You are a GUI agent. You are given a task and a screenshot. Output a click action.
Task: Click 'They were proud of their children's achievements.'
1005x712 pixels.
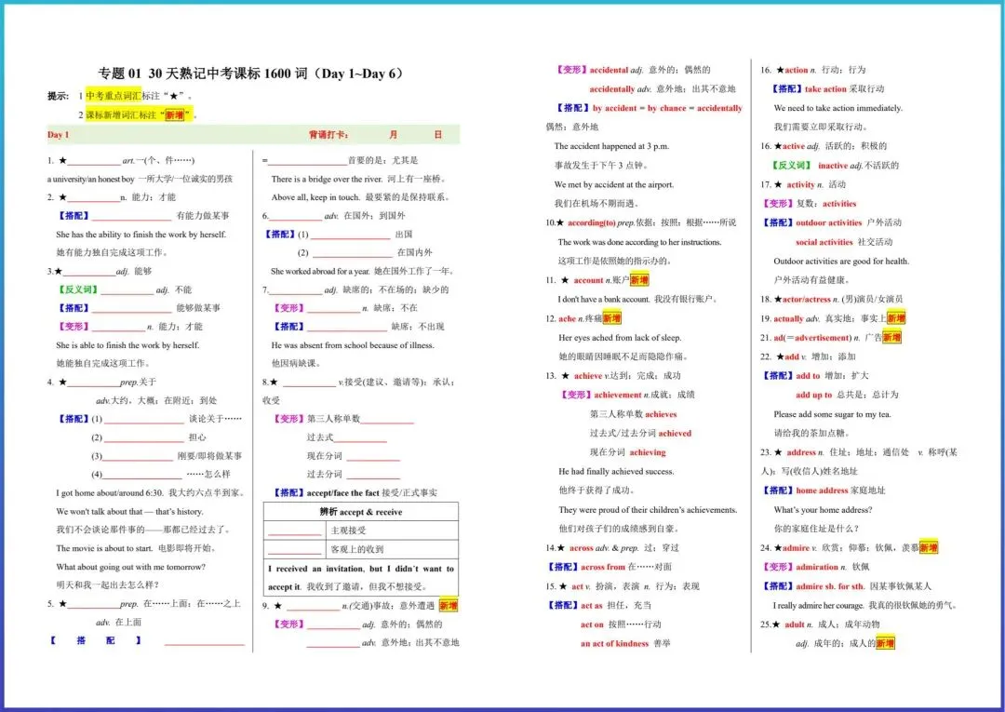[x=648, y=510]
